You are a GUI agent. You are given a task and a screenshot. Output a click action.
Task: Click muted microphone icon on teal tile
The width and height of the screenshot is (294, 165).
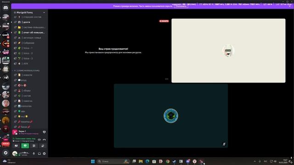(x=224, y=144)
